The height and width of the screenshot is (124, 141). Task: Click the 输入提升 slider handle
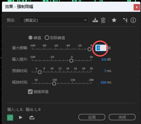click(71, 61)
